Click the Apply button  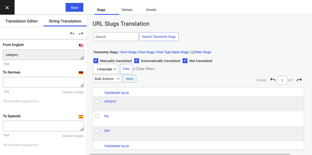point(130,79)
